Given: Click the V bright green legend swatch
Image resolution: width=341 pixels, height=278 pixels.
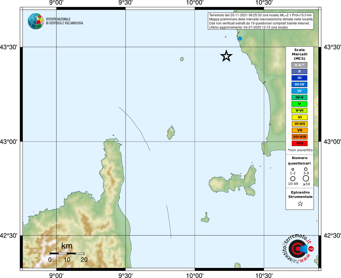Looking at the screenshot, I should (x=299, y=104).
